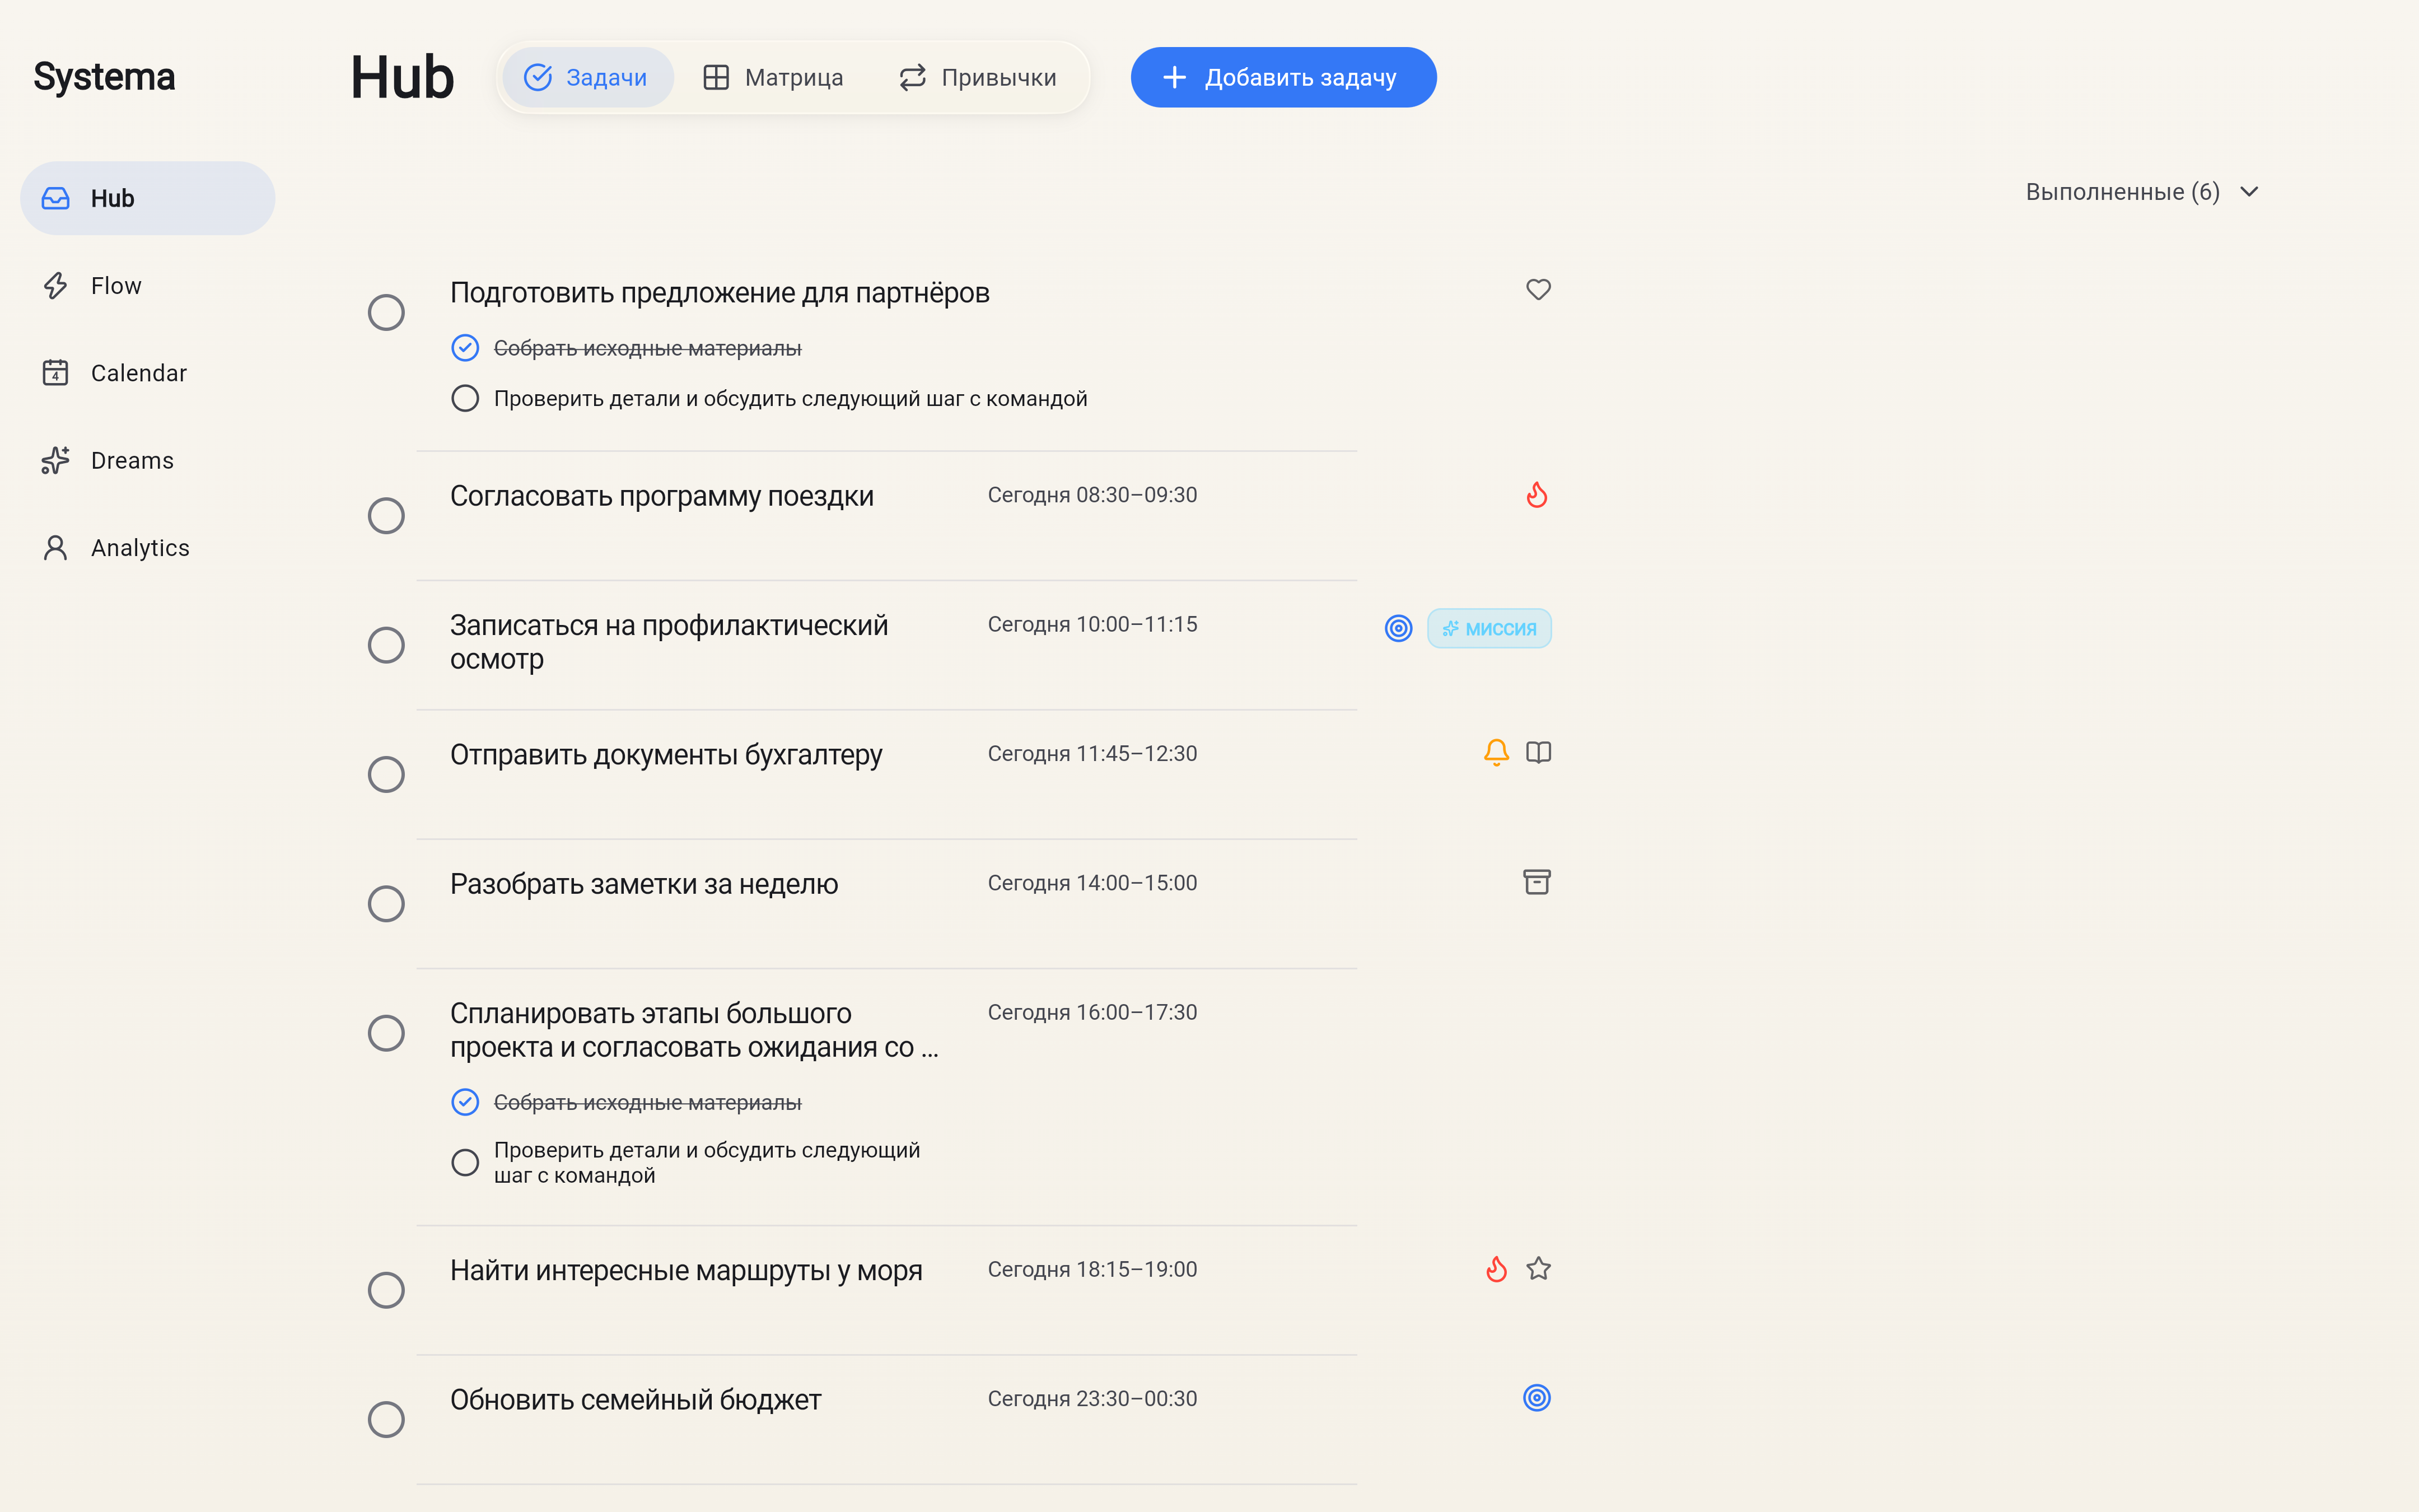Open Разобрать заметки за неделю title
2419x1512 pixels.
[x=644, y=884]
